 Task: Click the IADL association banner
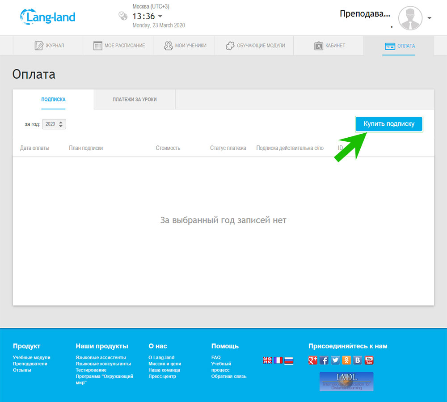click(x=346, y=381)
